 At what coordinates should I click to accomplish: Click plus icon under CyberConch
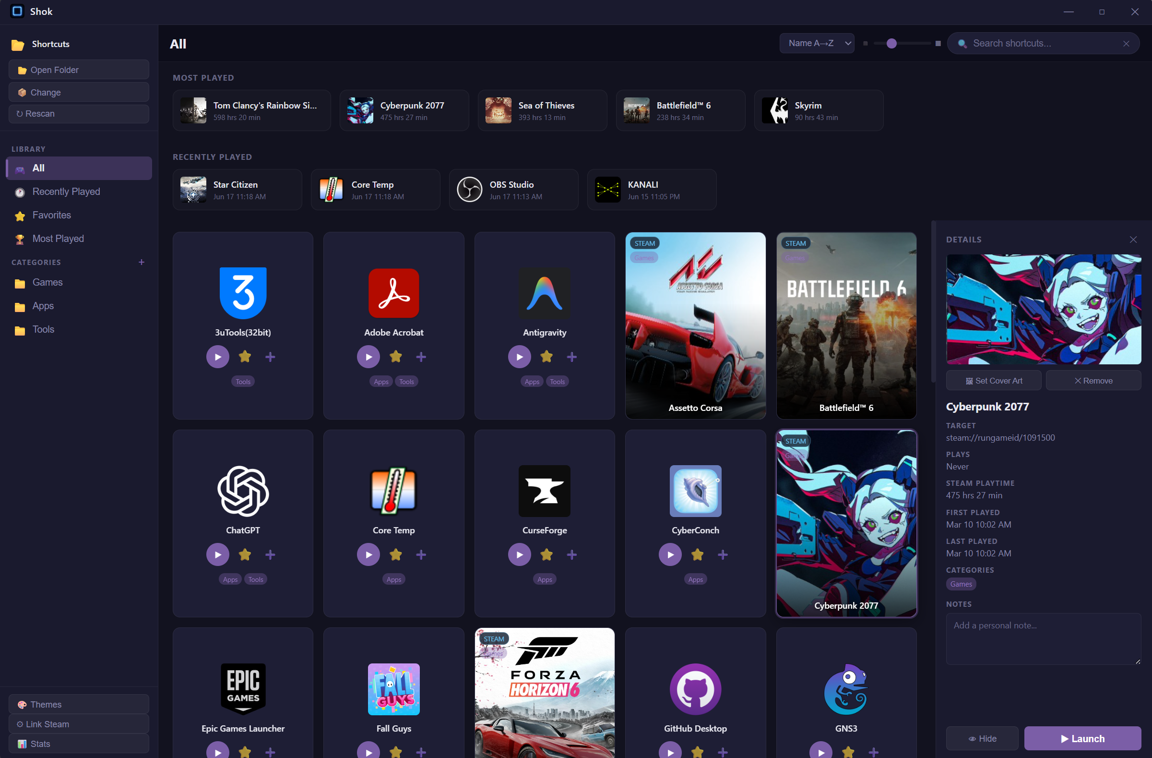pyautogui.click(x=723, y=554)
